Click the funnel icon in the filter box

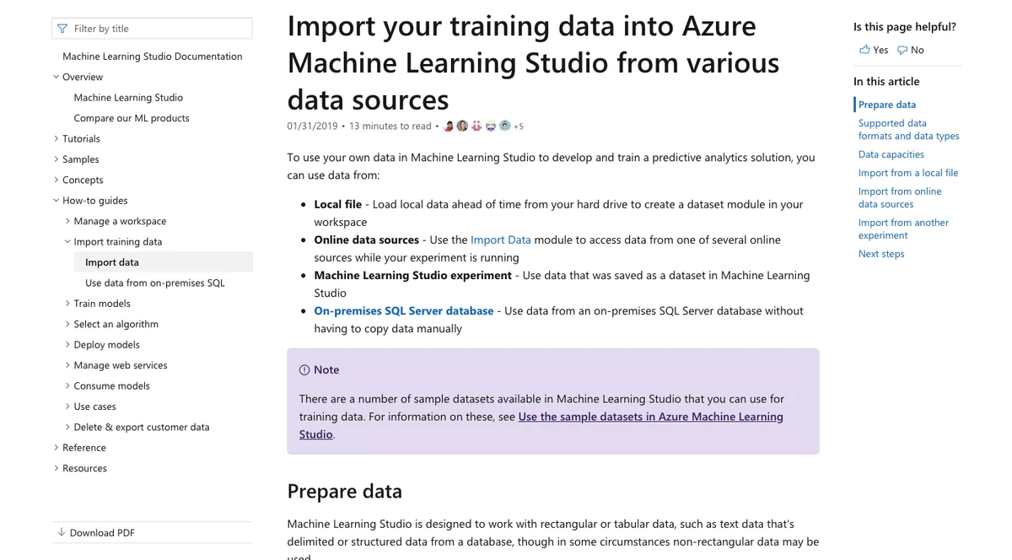pyautogui.click(x=62, y=28)
